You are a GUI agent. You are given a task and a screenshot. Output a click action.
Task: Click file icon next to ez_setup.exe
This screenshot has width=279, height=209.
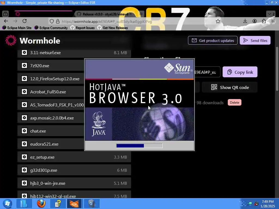pyautogui.click(x=24, y=157)
